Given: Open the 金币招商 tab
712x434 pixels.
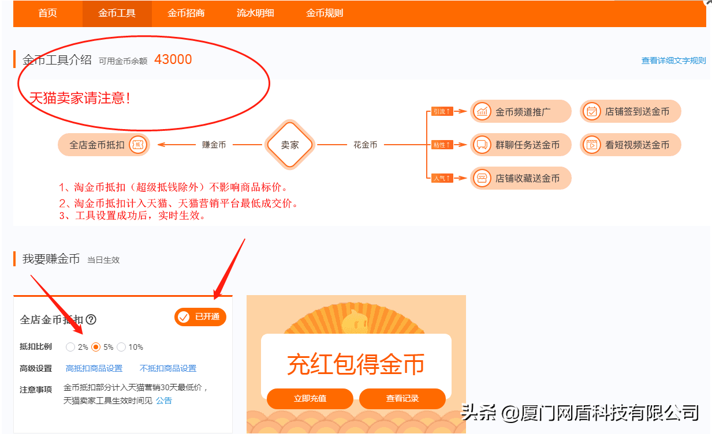Looking at the screenshot, I should click(x=187, y=13).
